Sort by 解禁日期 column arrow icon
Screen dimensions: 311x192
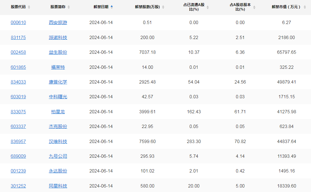coord(112,7)
